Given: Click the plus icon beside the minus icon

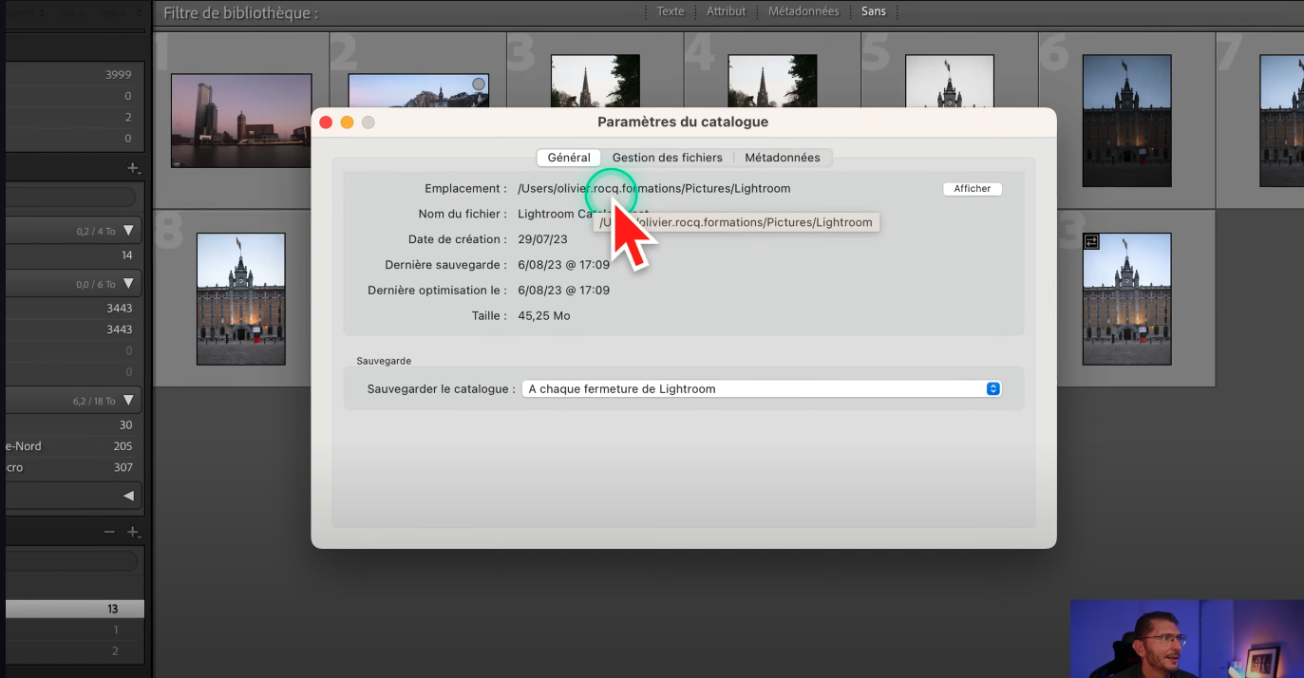Looking at the screenshot, I should [133, 533].
